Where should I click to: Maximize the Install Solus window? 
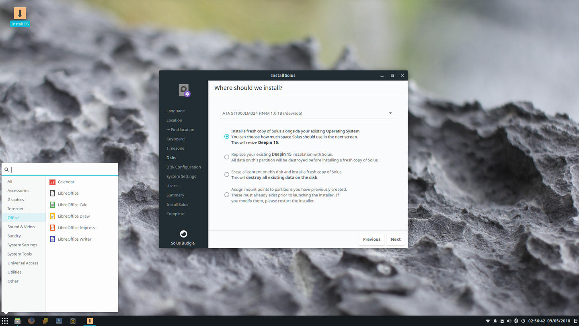pyautogui.click(x=392, y=75)
